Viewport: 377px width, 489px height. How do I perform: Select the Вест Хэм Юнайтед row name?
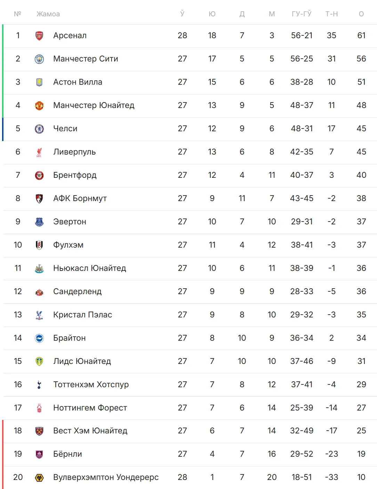[x=90, y=431]
